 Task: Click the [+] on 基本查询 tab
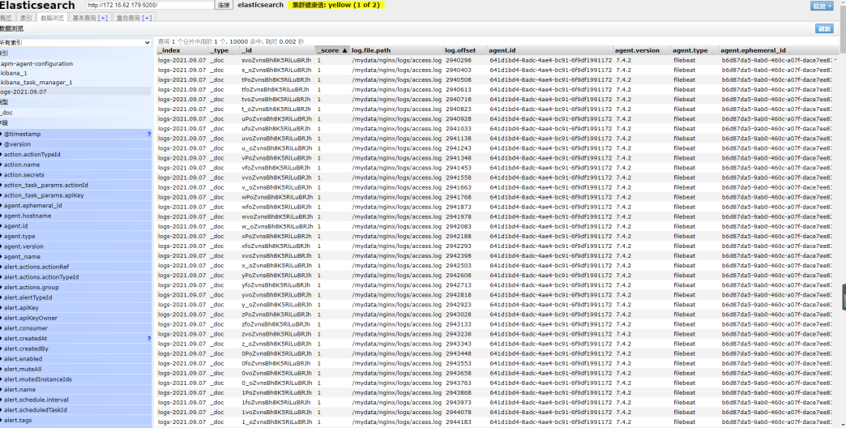(x=103, y=18)
